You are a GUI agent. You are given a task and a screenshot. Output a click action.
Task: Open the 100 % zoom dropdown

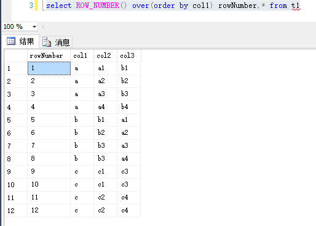[x=34, y=26]
